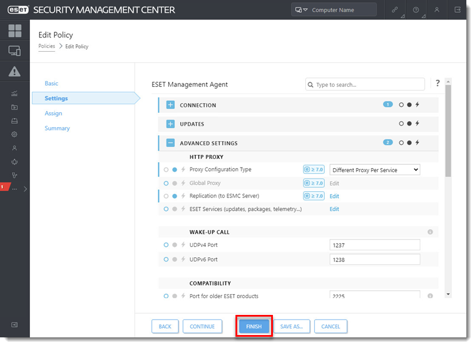The image size is (475, 346).
Task: Open the Dashboard icon in sidebar
Action: point(14,31)
